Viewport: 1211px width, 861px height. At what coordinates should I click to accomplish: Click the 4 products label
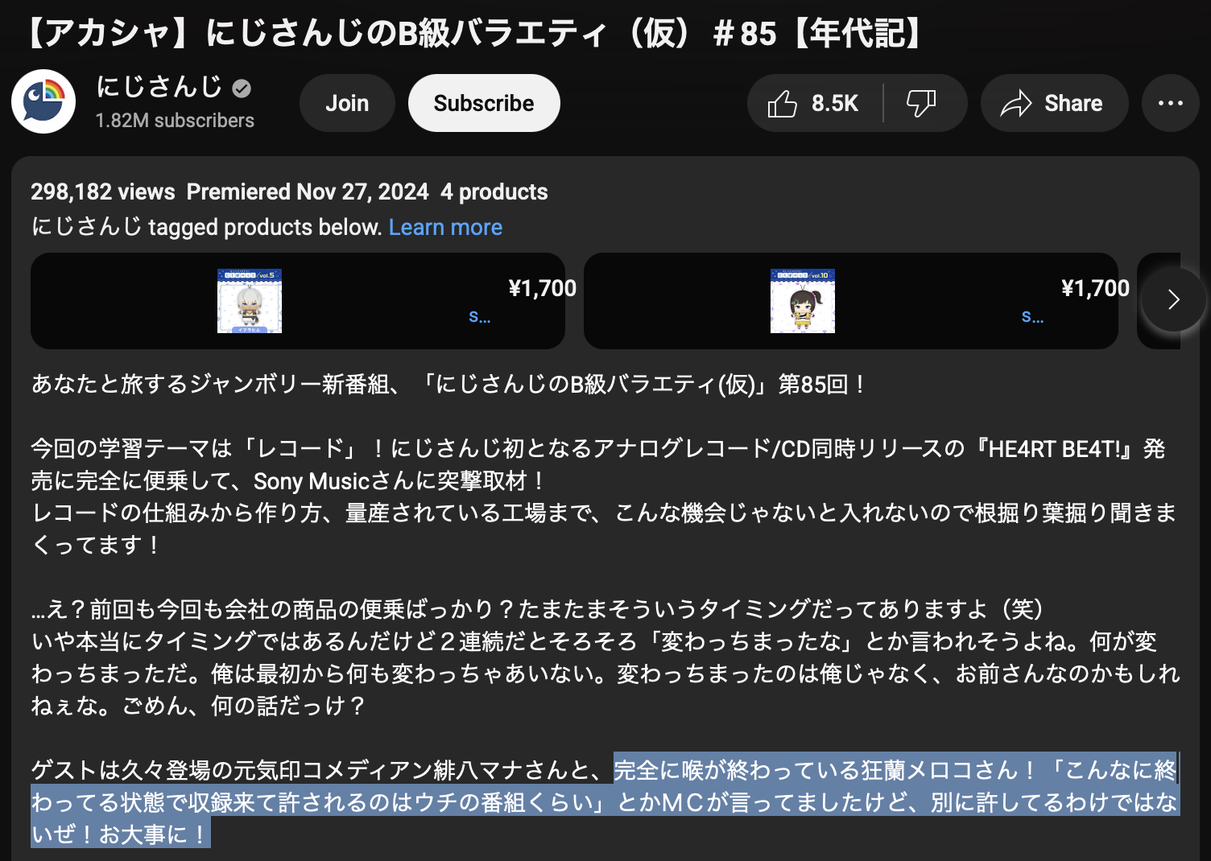[494, 192]
